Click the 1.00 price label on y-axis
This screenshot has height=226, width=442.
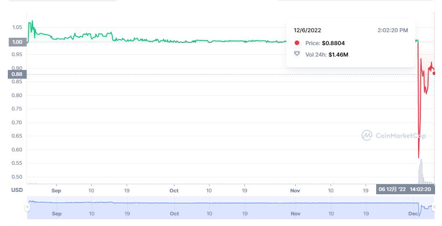(x=17, y=42)
